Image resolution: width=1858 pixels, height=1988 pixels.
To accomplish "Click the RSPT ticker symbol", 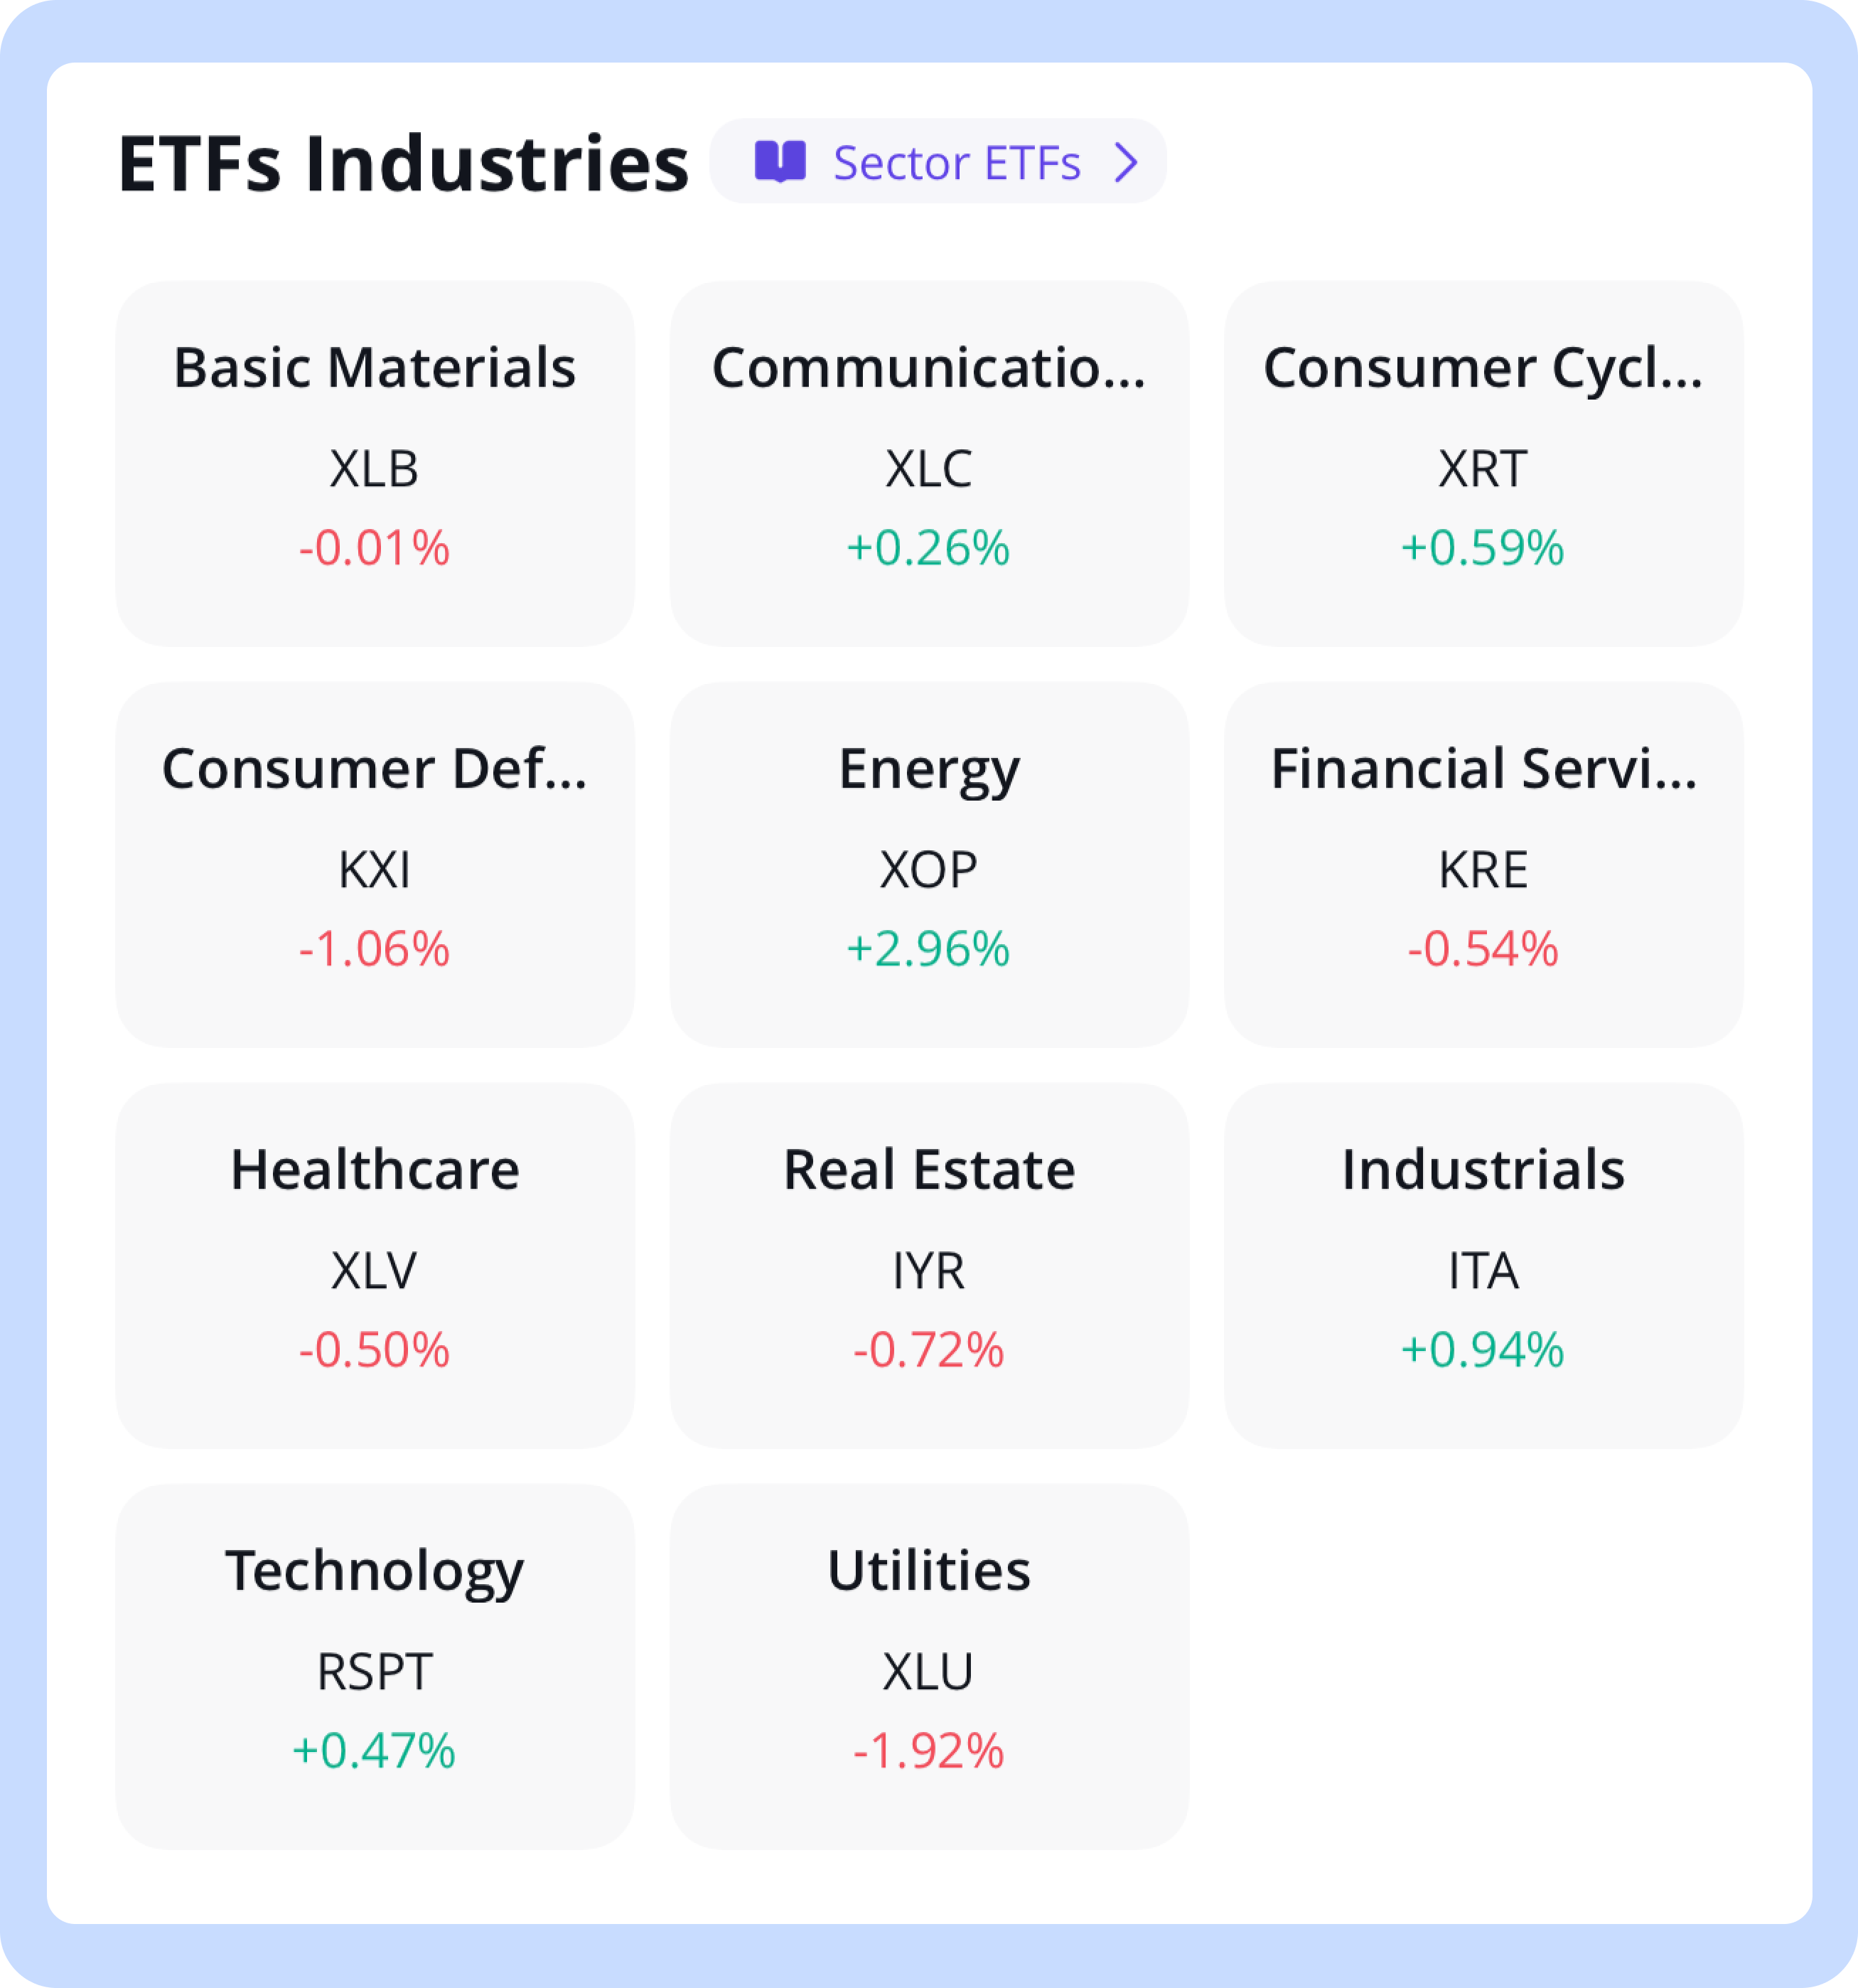I will click(x=375, y=1671).
